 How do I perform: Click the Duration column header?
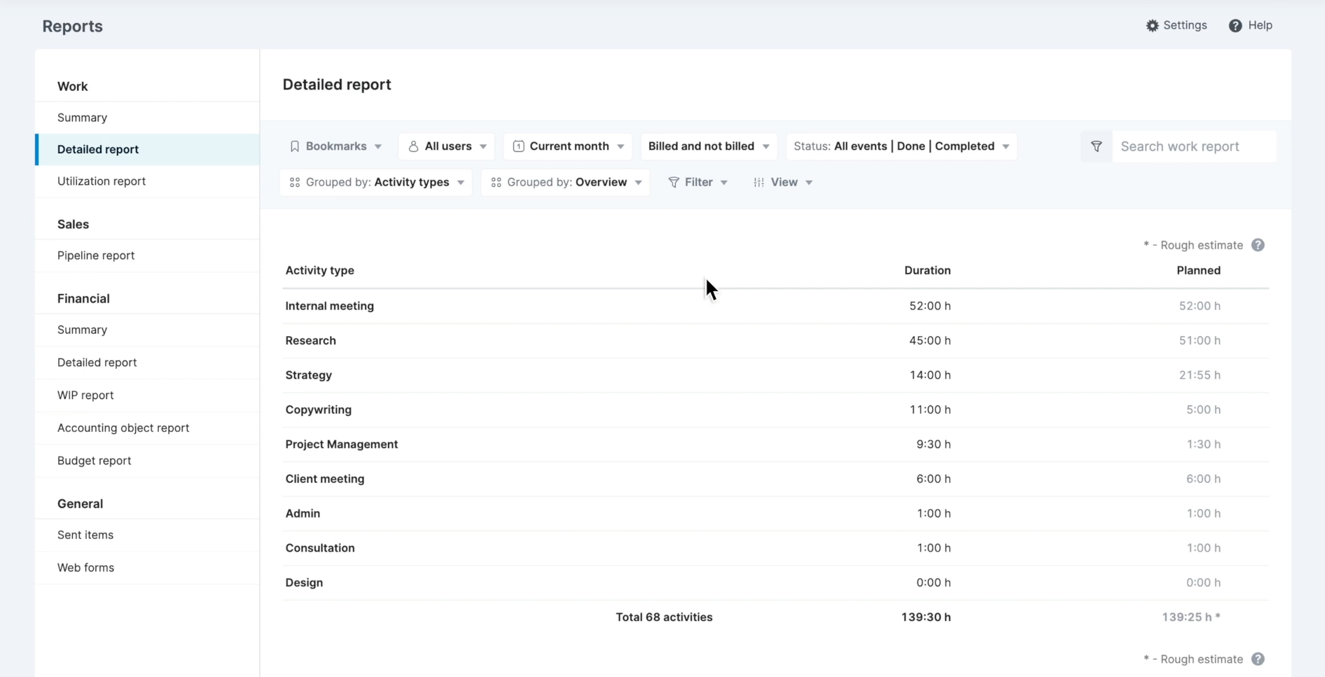tap(927, 270)
